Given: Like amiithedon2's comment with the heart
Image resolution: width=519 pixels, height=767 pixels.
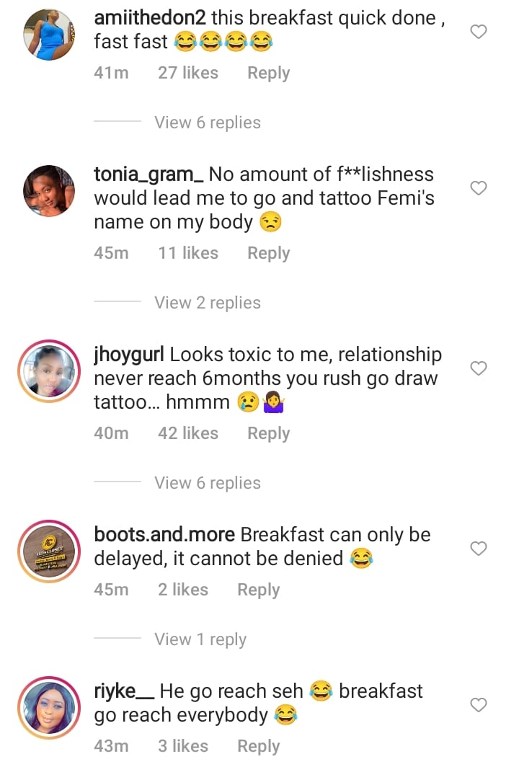Looking at the screenshot, I should pyautogui.click(x=478, y=32).
